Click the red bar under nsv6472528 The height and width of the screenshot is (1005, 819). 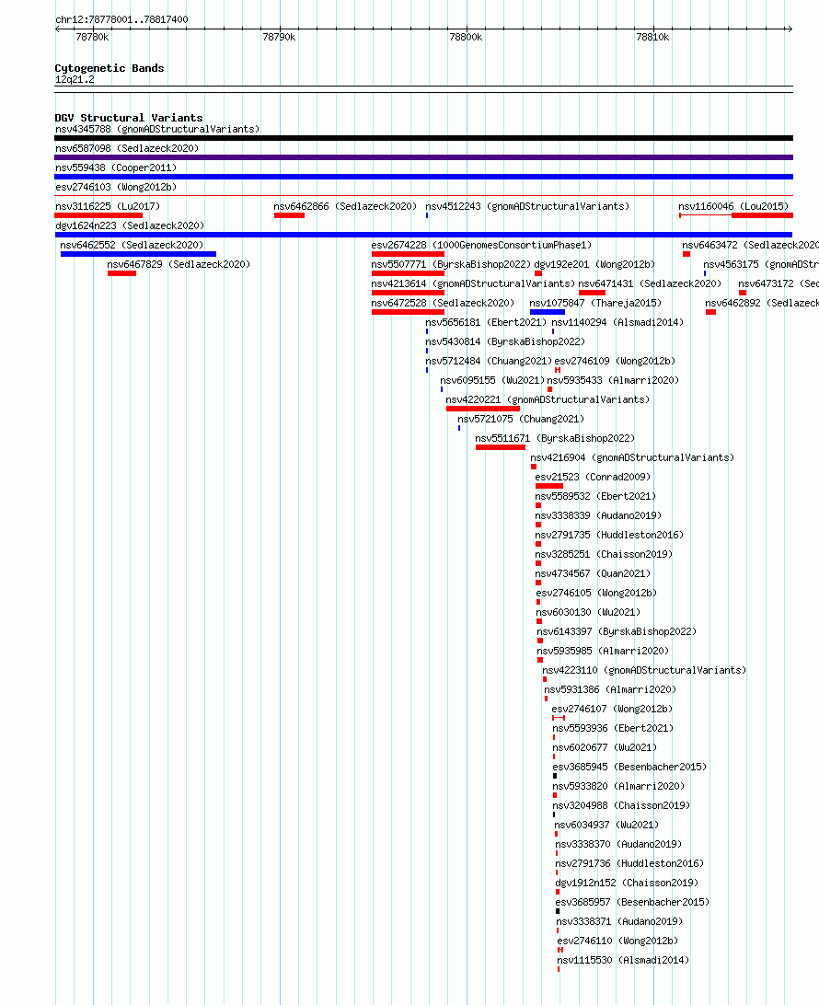pos(408,311)
